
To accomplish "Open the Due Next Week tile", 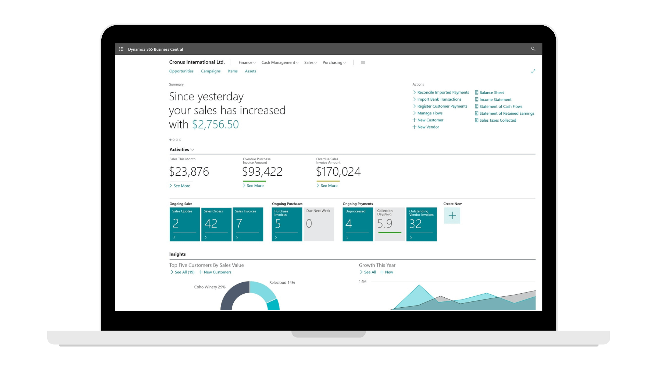I will (x=319, y=224).
